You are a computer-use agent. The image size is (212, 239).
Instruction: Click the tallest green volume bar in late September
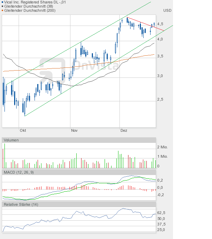pos(4,156)
